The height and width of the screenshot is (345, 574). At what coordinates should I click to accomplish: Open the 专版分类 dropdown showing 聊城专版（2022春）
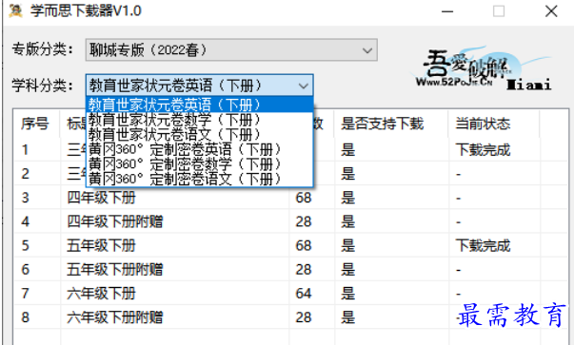coord(231,49)
